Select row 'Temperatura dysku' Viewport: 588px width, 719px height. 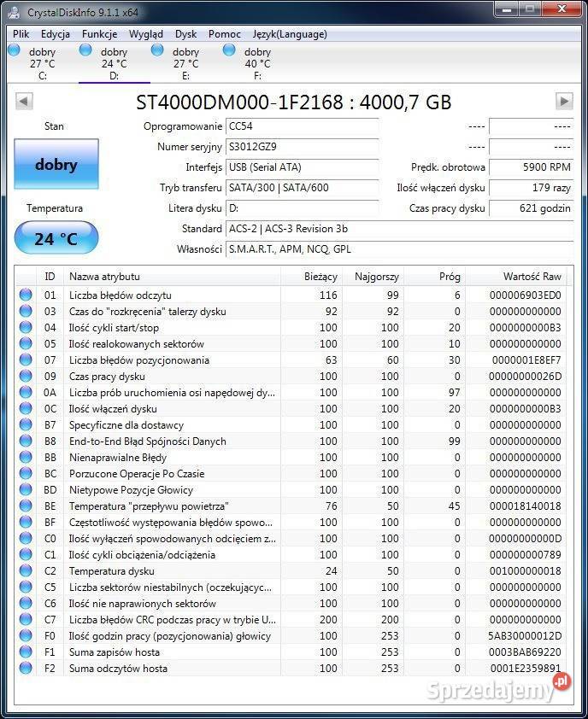(x=291, y=570)
